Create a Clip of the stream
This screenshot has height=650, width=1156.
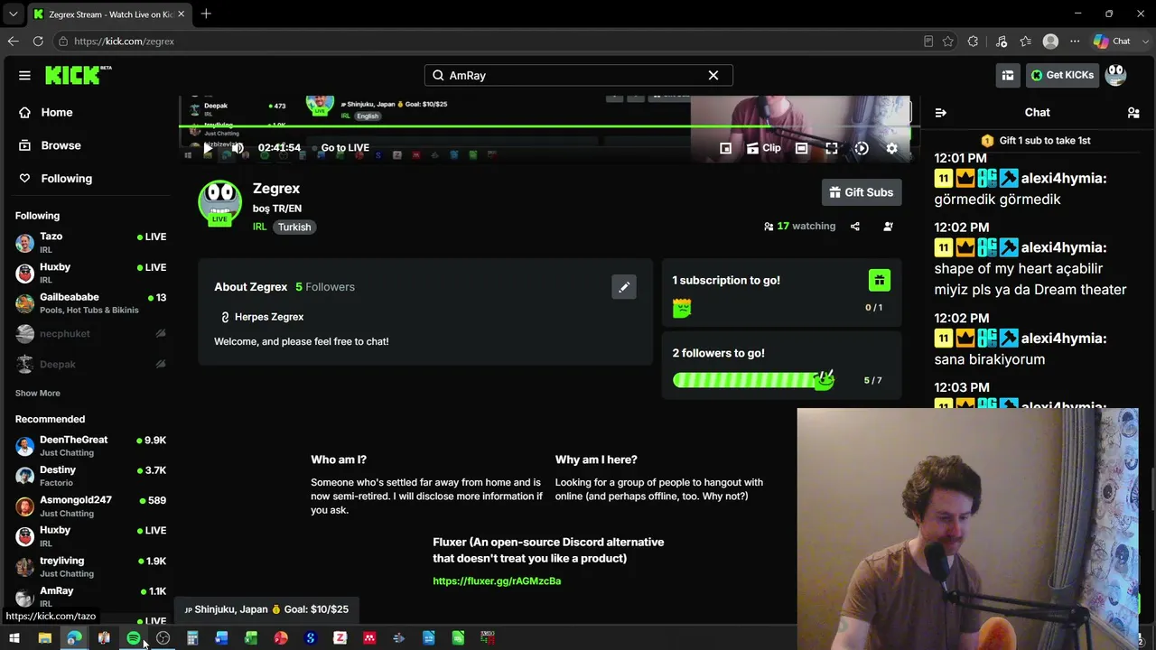click(x=763, y=148)
